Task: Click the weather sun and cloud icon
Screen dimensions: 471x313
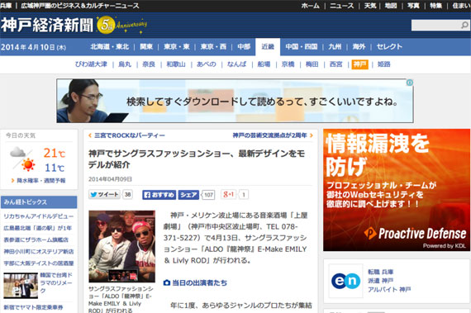Action: pos(23,159)
